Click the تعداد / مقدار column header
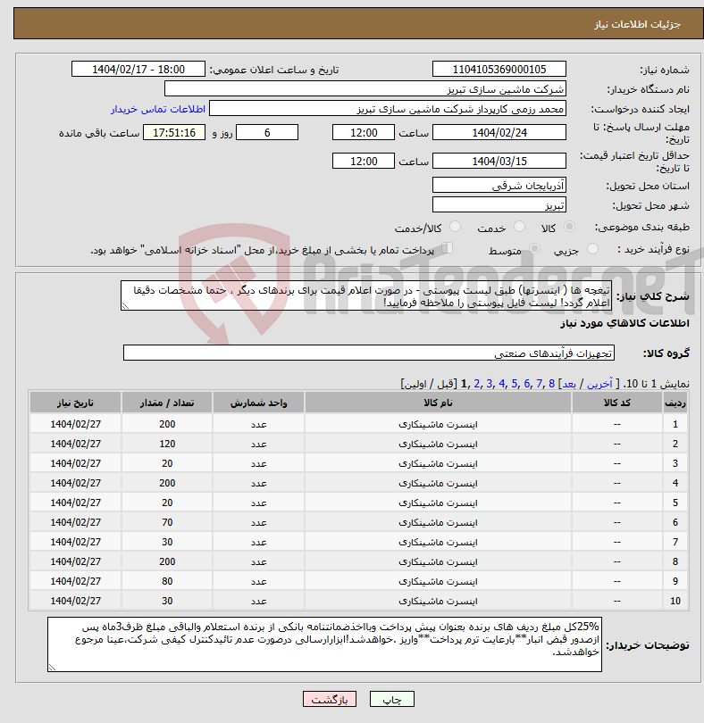 click(x=167, y=403)
